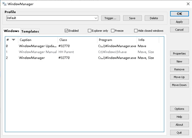Sort list by Class column header
192x138 pixels.
pyautogui.click(x=78, y=40)
